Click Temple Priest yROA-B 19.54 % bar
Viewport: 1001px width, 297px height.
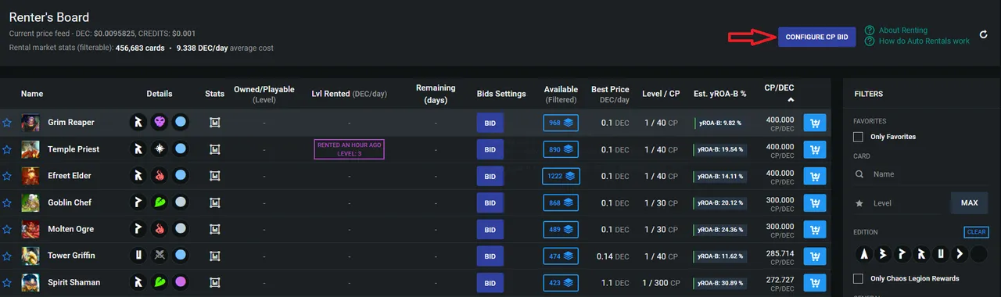pos(719,149)
